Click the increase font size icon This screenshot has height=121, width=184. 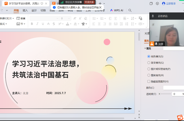75,18
